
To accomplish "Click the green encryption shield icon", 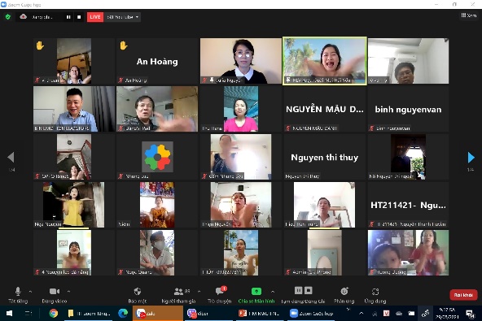I will 8,17.
